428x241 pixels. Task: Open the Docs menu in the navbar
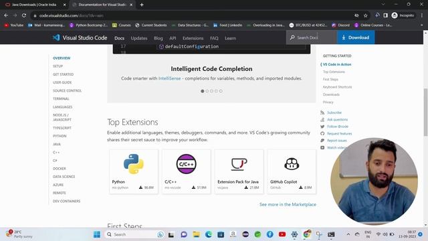(119, 38)
